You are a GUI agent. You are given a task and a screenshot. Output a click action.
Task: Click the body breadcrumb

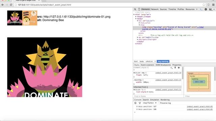[142, 62]
